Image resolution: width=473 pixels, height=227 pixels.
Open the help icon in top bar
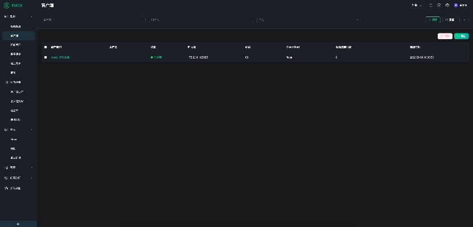[439, 5]
